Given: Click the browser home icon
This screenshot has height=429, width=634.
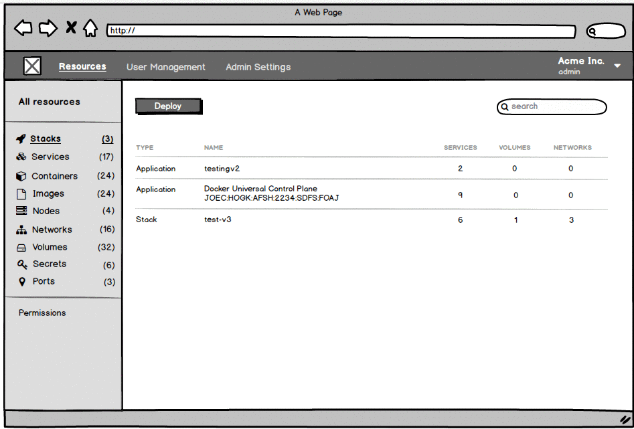Looking at the screenshot, I should tap(90, 28).
